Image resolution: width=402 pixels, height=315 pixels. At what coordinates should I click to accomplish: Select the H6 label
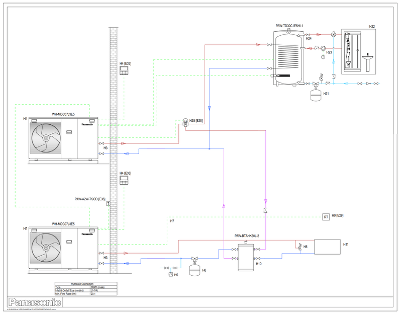(204, 270)
